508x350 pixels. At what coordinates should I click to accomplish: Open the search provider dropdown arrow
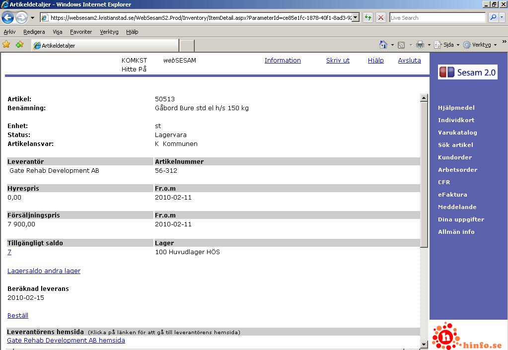pos(502,17)
